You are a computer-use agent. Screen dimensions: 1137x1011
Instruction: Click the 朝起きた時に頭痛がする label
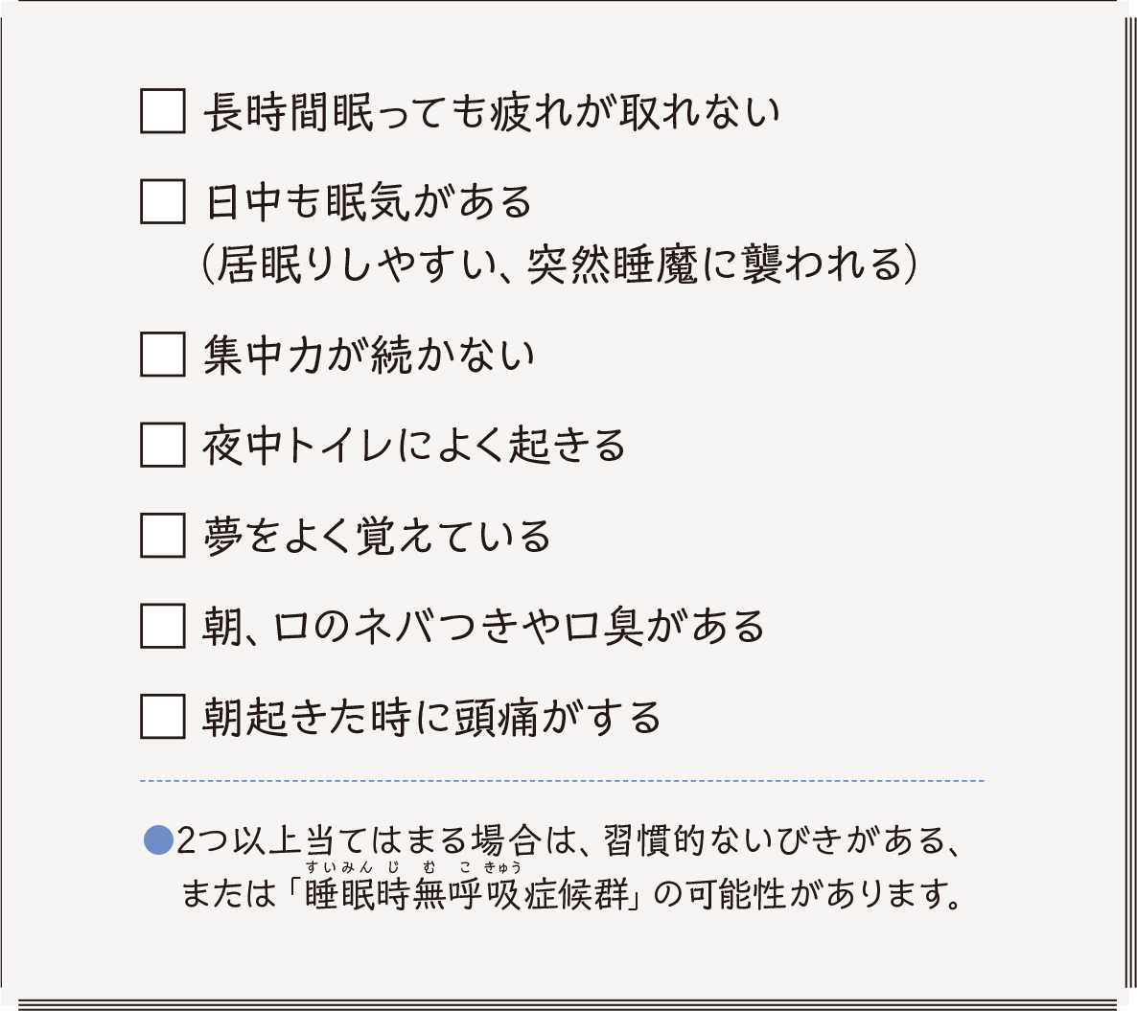(431, 717)
